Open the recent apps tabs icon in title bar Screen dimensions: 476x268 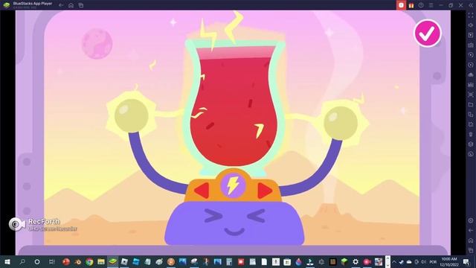click(81, 5)
